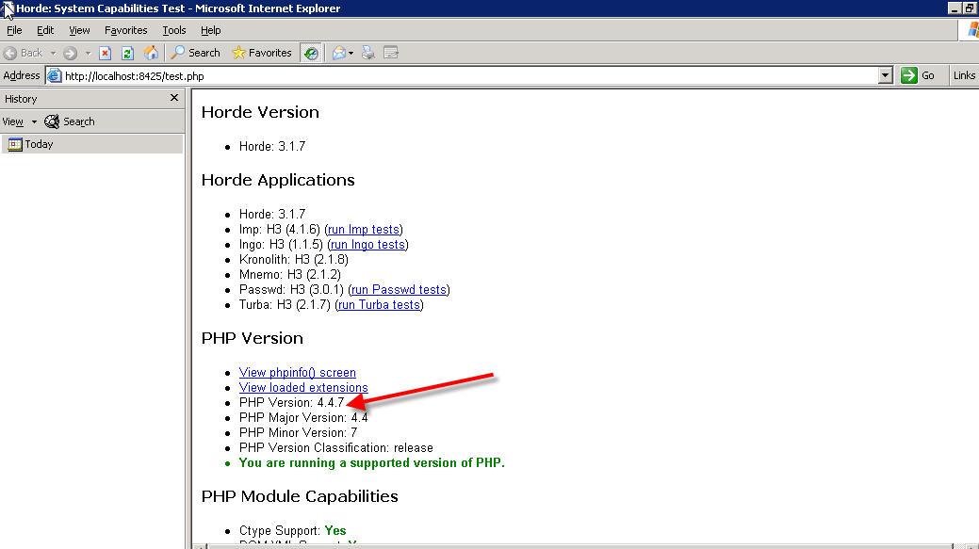Open the Tools menu
This screenshot has width=979, height=549.
click(174, 30)
